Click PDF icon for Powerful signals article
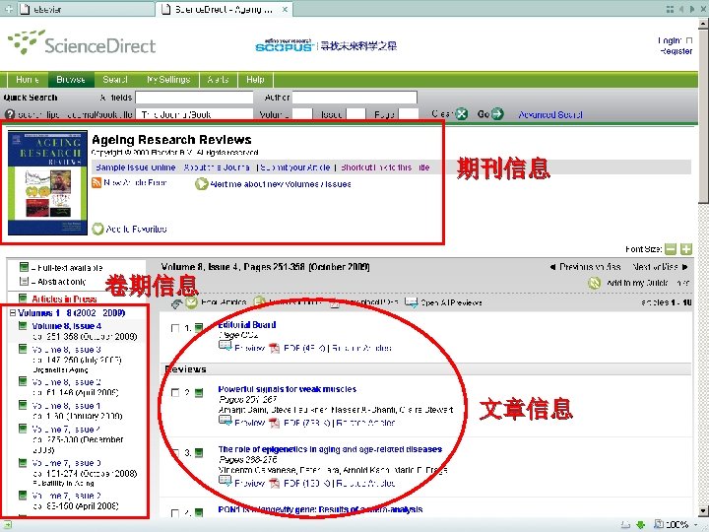Screen dimensions: 709x532 coord(275,423)
